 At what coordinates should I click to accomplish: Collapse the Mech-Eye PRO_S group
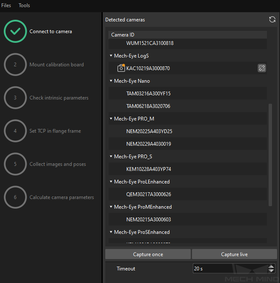click(111, 156)
